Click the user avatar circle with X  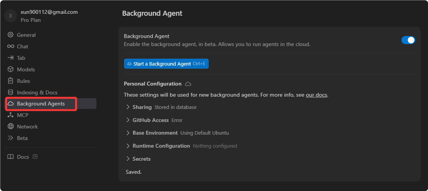coord(11,16)
